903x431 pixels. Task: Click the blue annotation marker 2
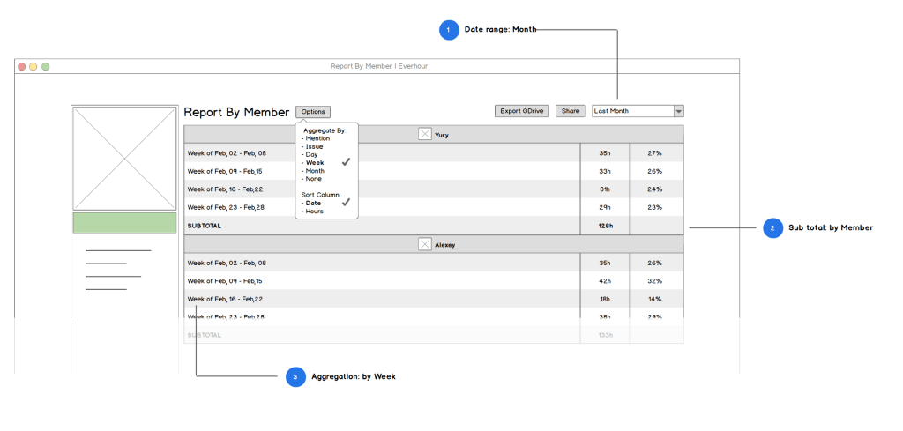coord(772,228)
